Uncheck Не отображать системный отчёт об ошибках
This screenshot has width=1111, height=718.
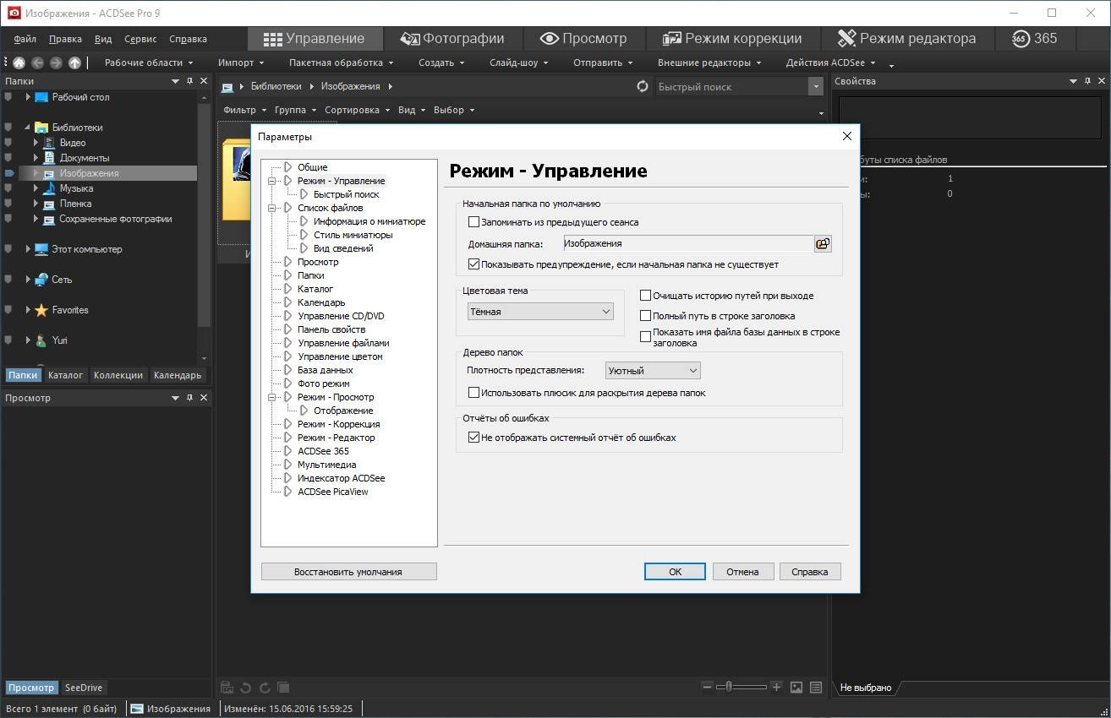(x=473, y=438)
